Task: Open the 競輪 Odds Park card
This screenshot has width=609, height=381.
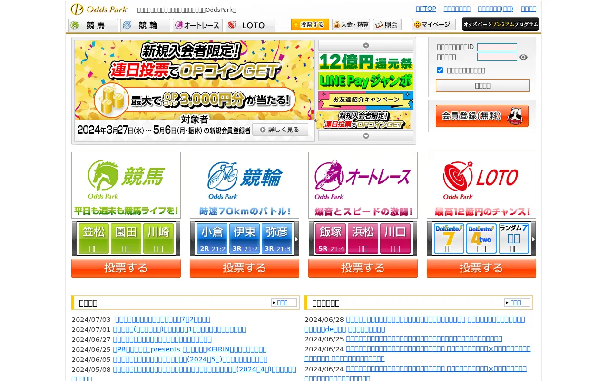Action: point(245,185)
